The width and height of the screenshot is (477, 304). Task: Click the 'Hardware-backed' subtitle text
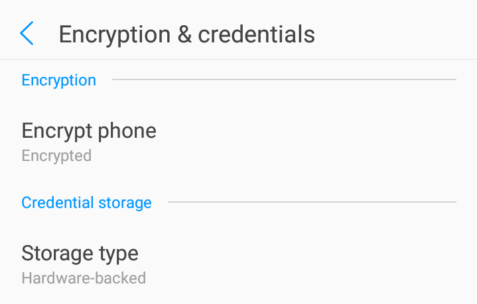click(84, 278)
